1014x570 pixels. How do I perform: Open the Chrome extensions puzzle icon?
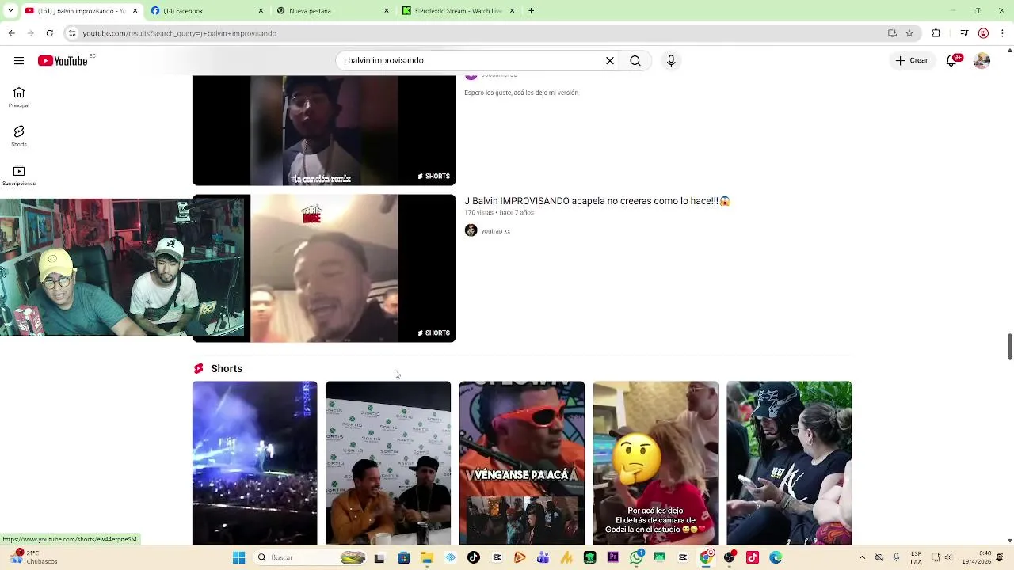[x=936, y=33]
